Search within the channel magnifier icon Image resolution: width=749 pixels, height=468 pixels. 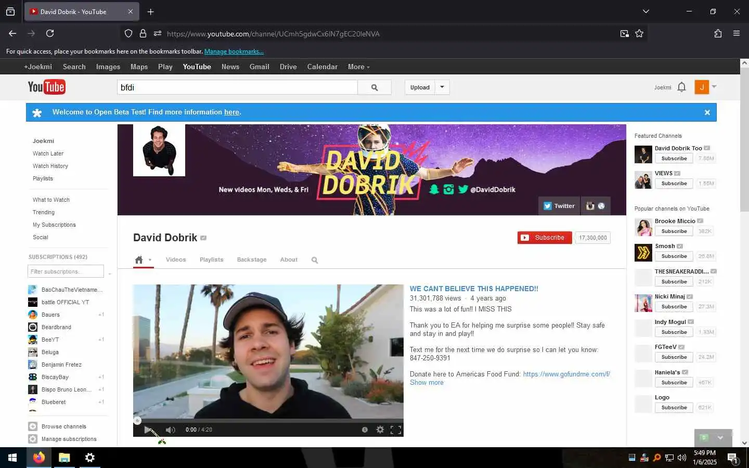click(x=315, y=260)
